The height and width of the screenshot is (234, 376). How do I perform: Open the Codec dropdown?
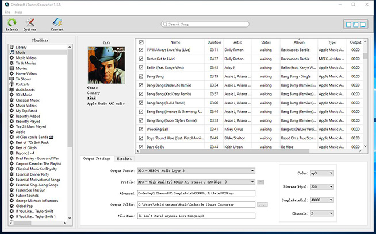(322, 173)
